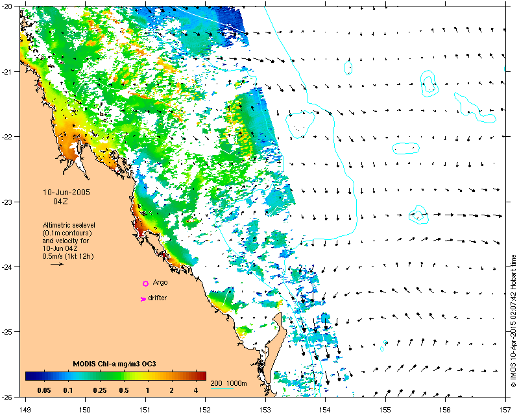Click the drifter legend label
The height and width of the screenshot is (415, 519).
[x=158, y=298]
